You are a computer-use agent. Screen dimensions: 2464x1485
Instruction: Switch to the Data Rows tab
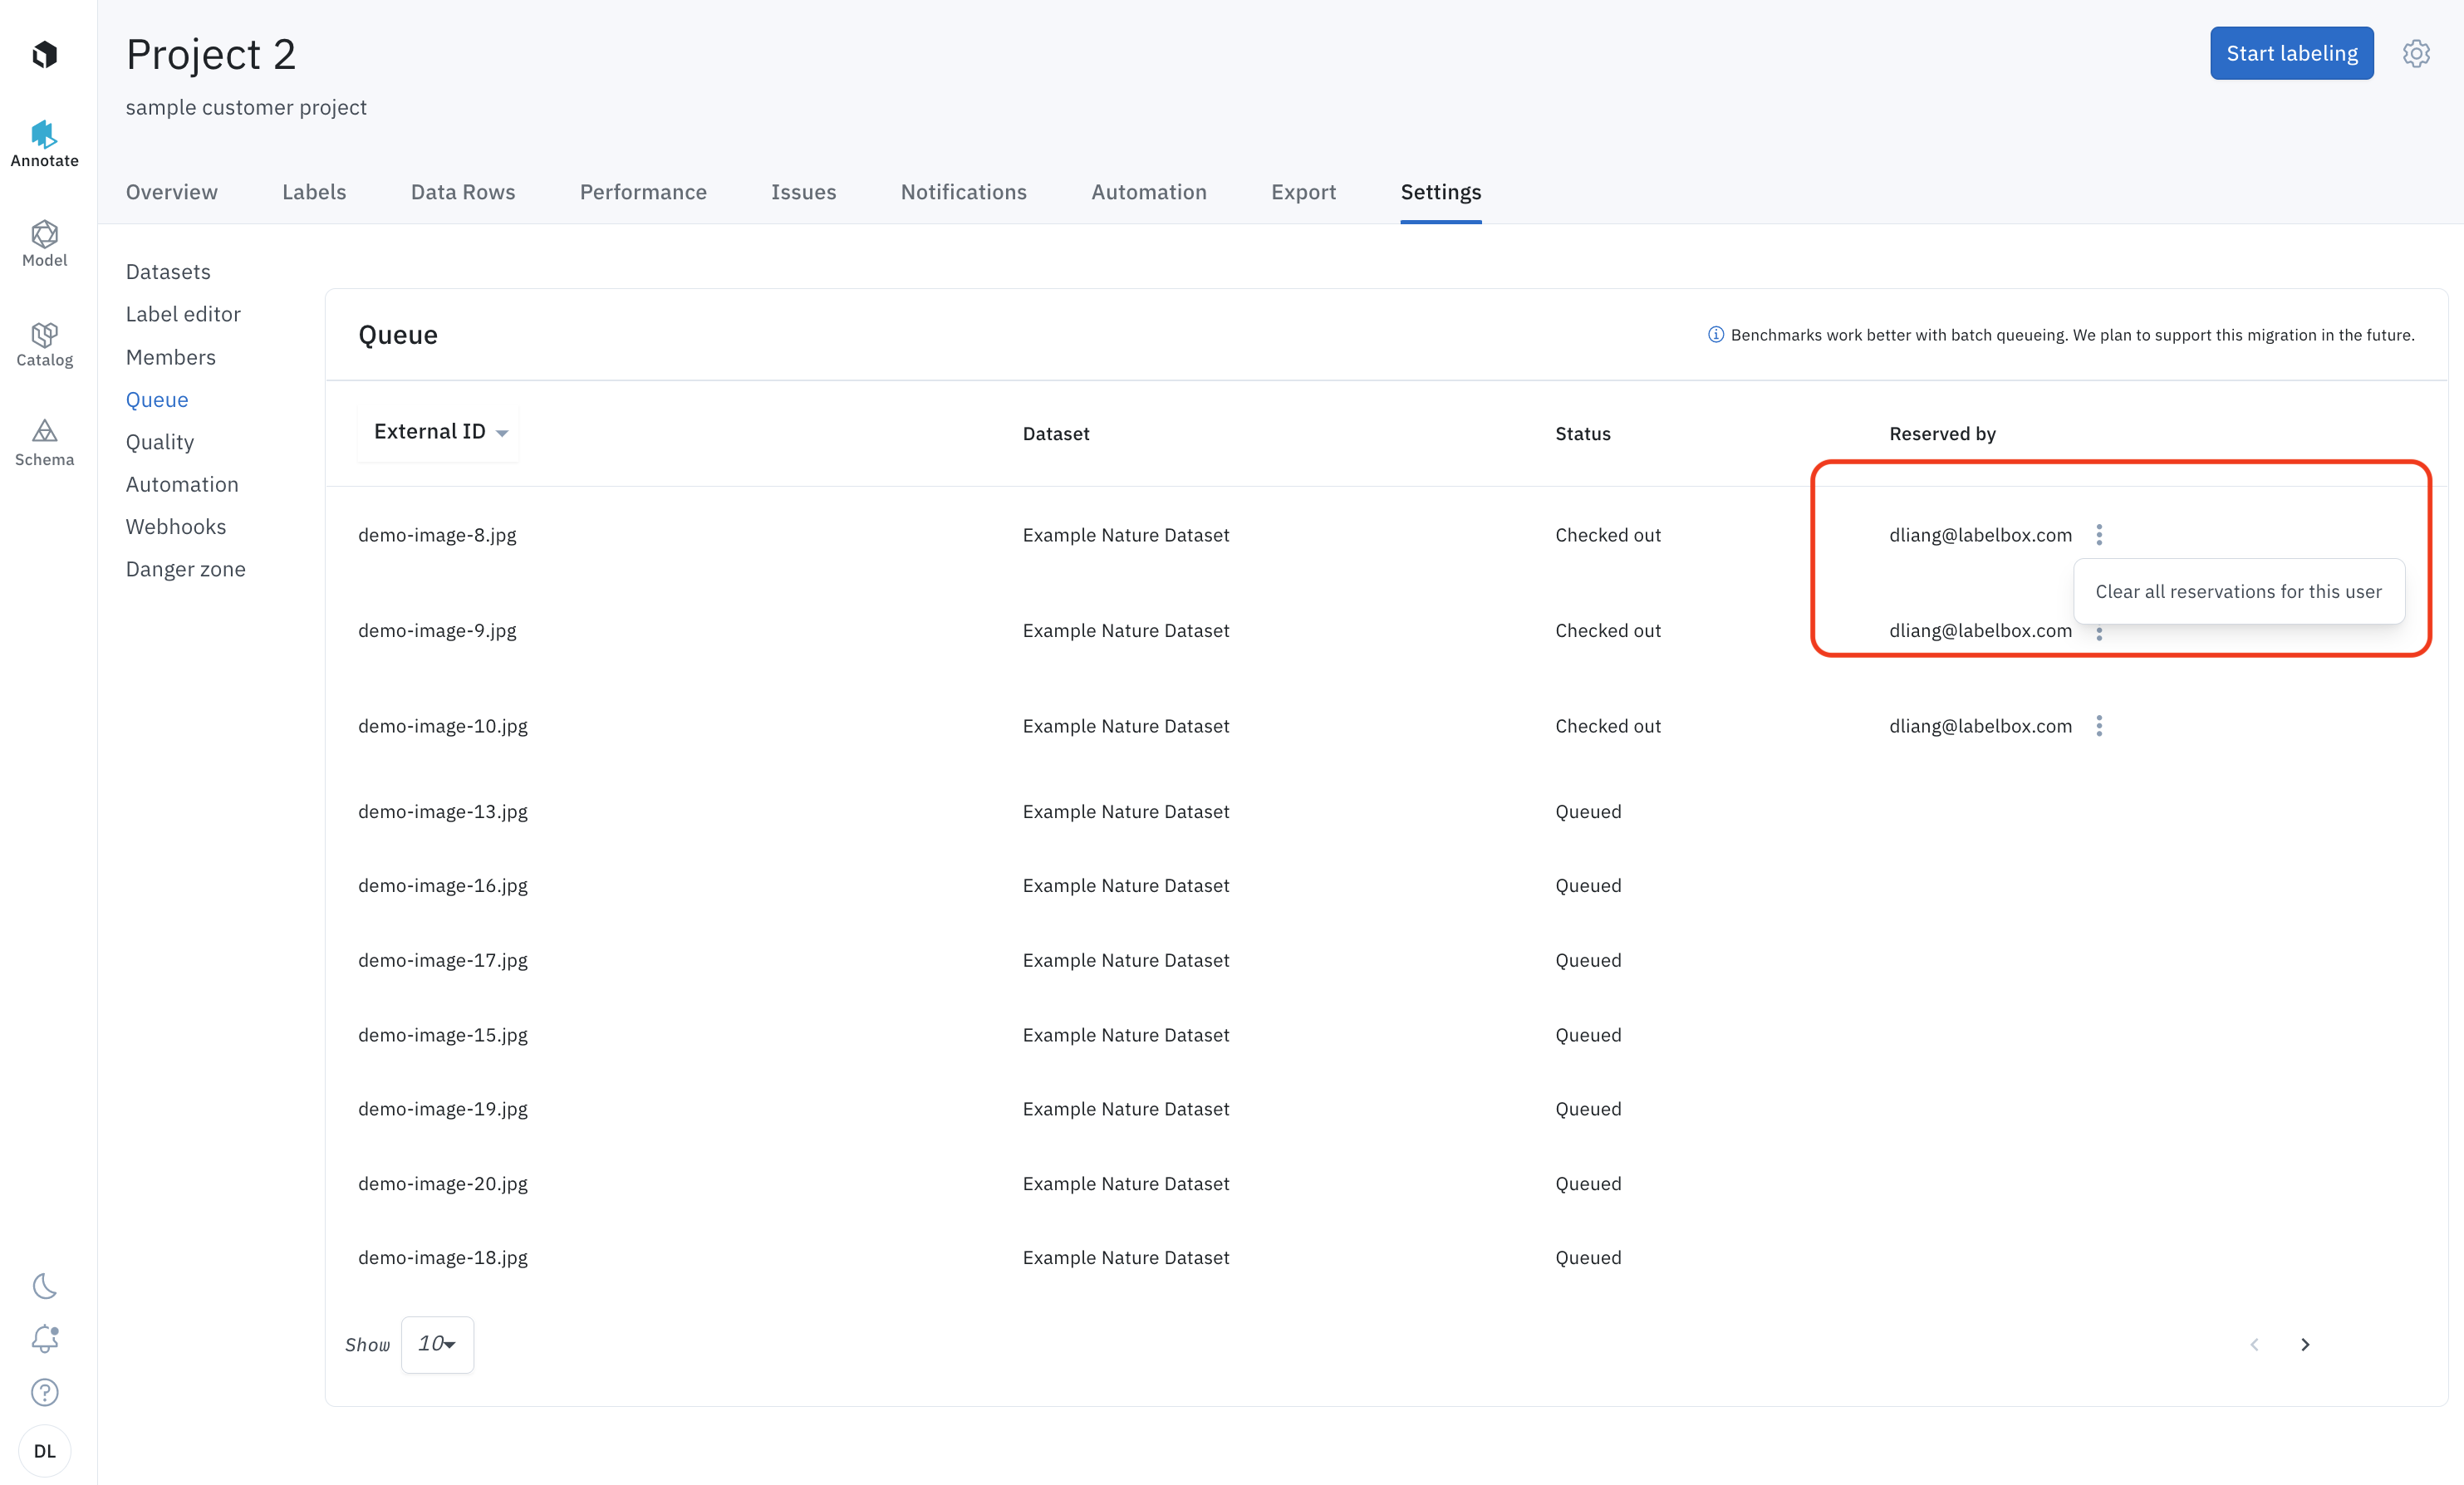pyautogui.click(x=462, y=192)
